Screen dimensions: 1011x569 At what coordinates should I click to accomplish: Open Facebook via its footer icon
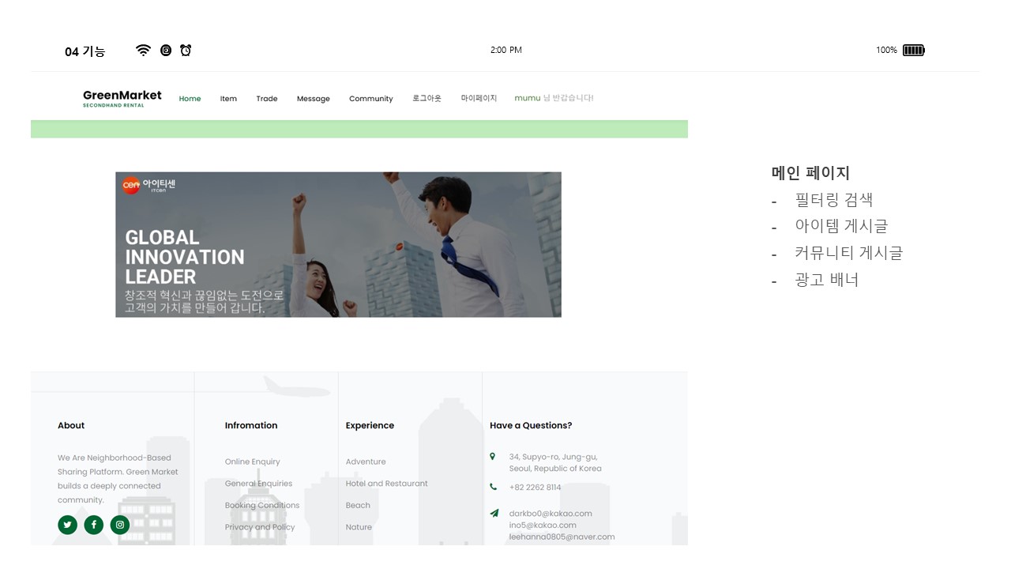coord(93,525)
